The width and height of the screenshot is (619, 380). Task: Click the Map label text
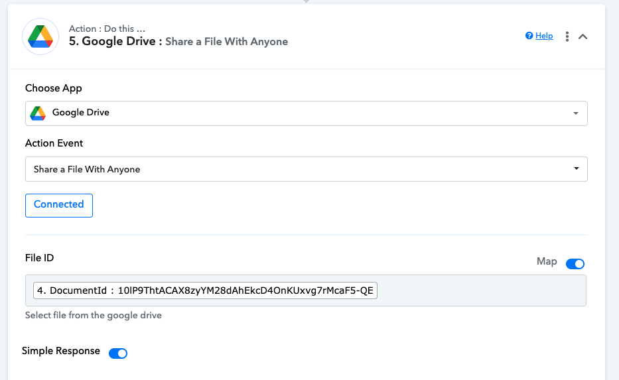coord(547,261)
